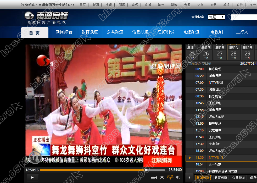
Task: Open the 标题 search type dropdown
Action: 216,16
